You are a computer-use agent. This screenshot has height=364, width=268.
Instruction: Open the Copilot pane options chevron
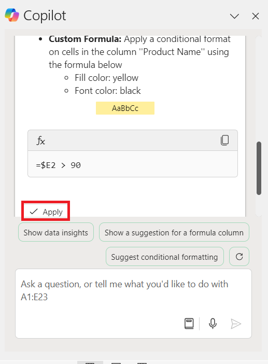pos(234,16)
